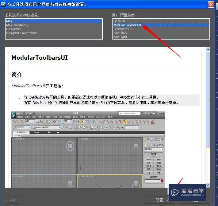Pick the 3dsMax2009 UI scheme
Screen dimensions: 218x206
161,29
